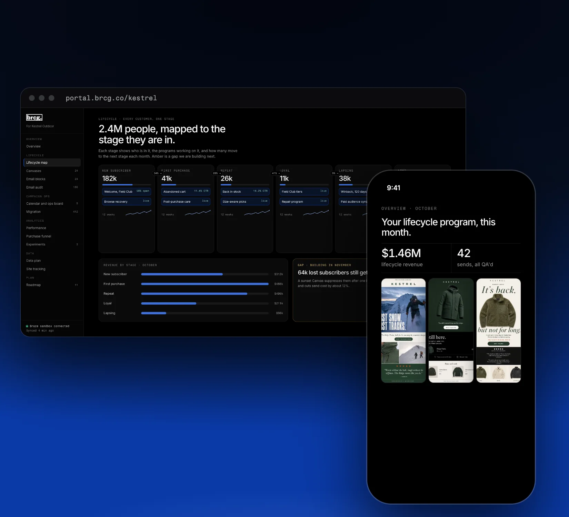Screen dimensions: 569x517
Task: Click the $1.46M lifecycle revenue figure on phone
Action: (x=401, y=253)
